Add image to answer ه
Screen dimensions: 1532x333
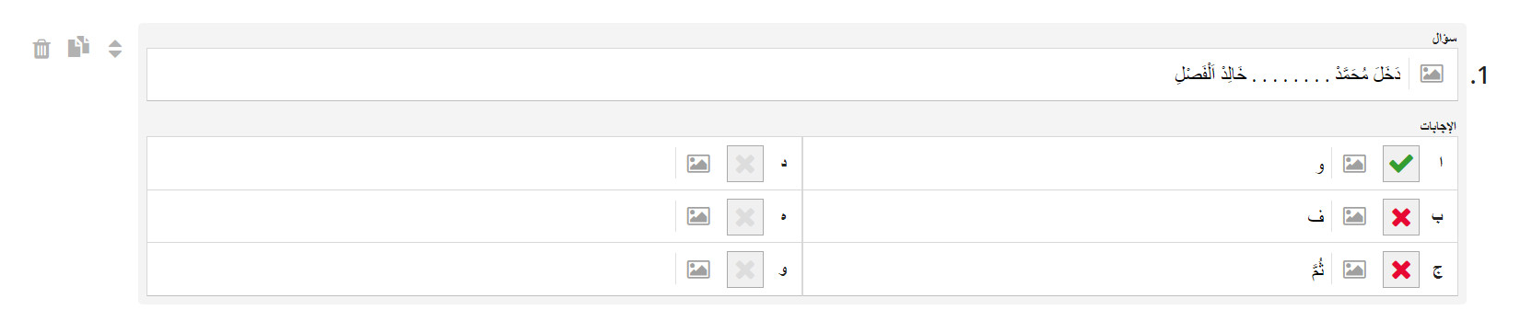point(698,216)
